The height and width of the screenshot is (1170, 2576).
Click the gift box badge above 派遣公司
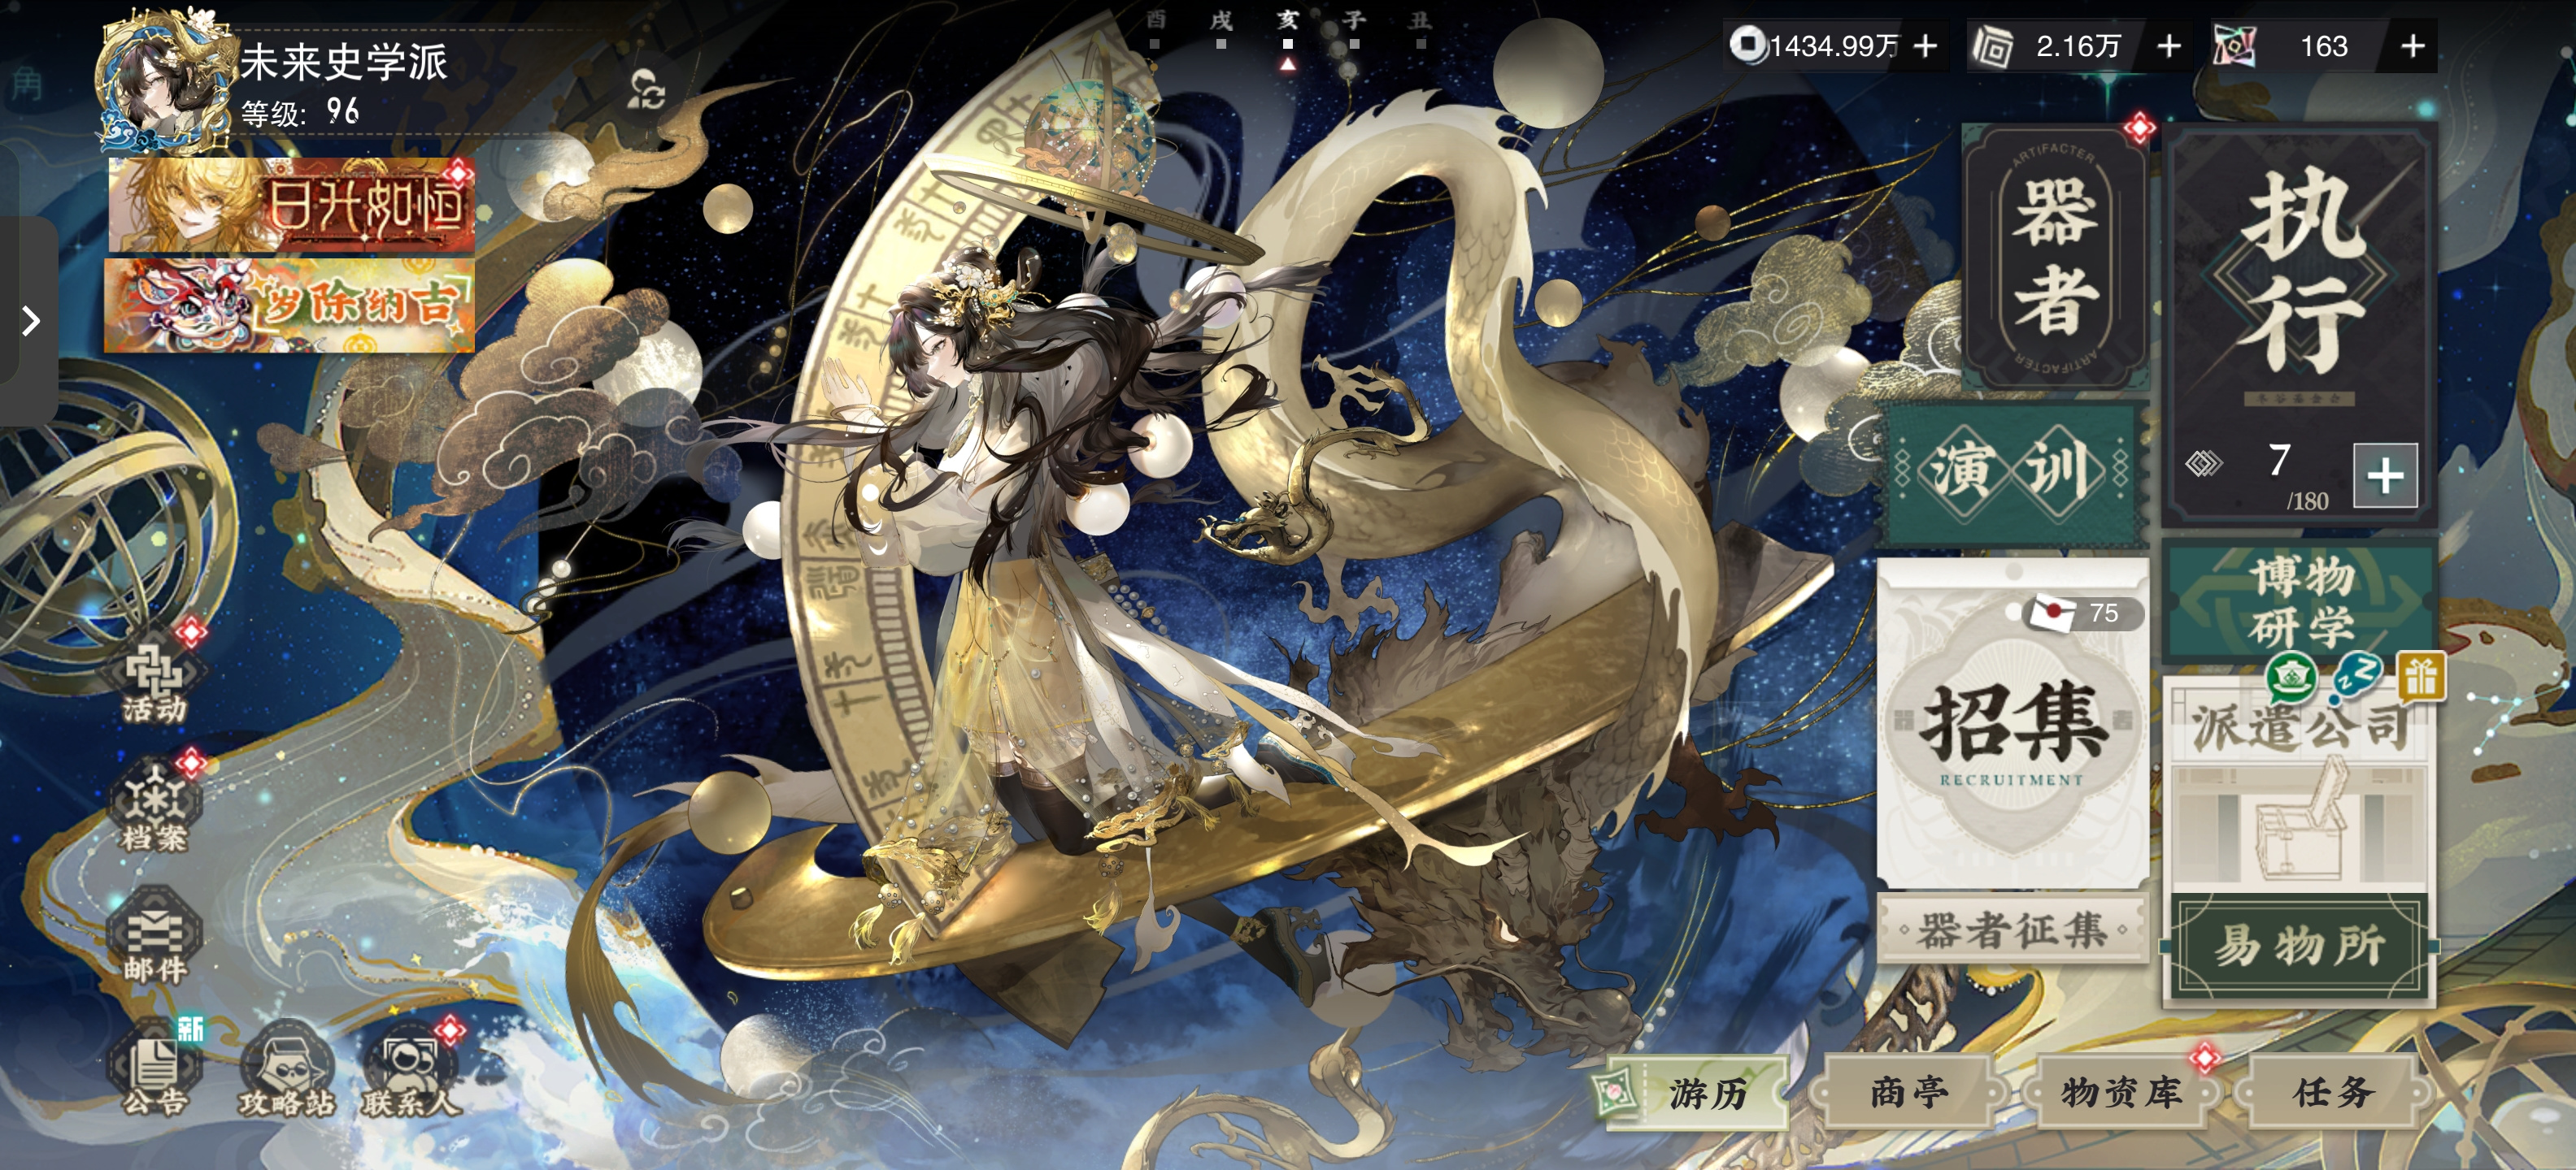(x=2421, y=678)
